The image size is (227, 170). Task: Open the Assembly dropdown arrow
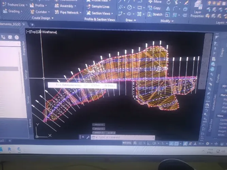(75, 6)
